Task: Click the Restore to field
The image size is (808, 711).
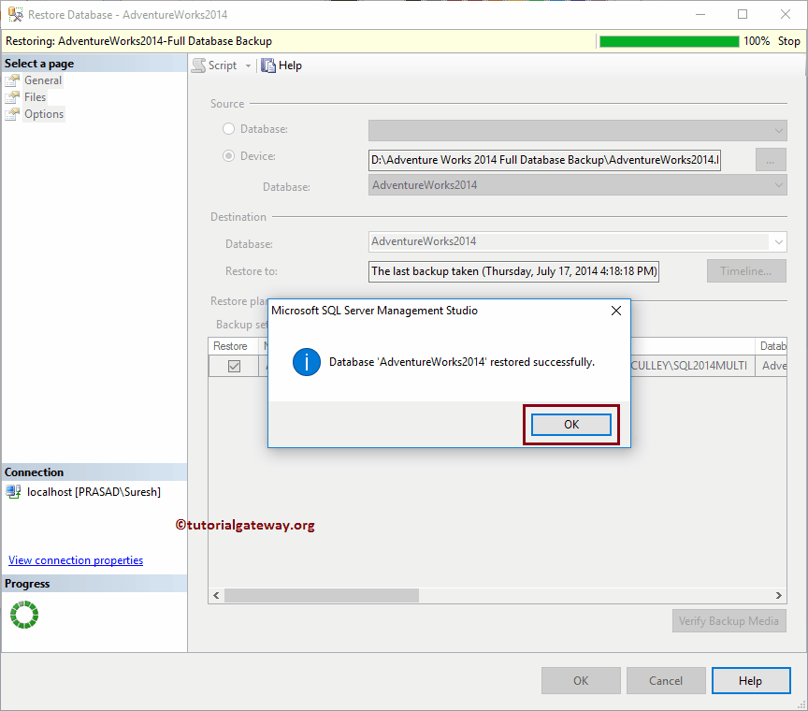Action: tap(513, 271)
